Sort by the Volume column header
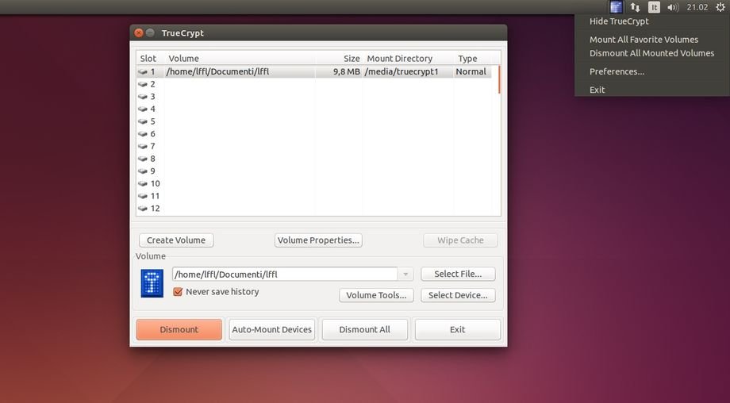This screenshot has width=730, height=403. click(x=240, y=59)
